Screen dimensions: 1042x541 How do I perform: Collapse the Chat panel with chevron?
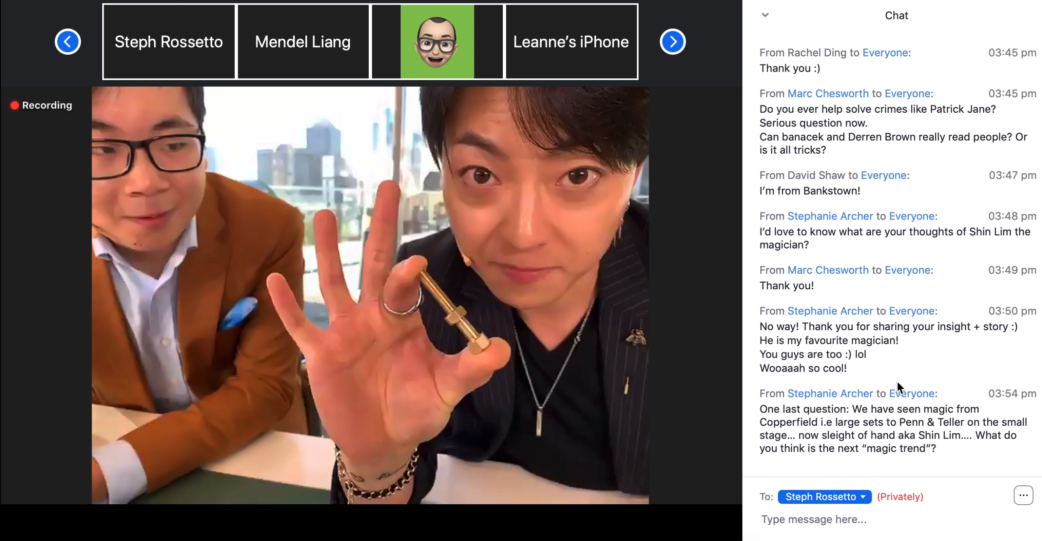765,15
